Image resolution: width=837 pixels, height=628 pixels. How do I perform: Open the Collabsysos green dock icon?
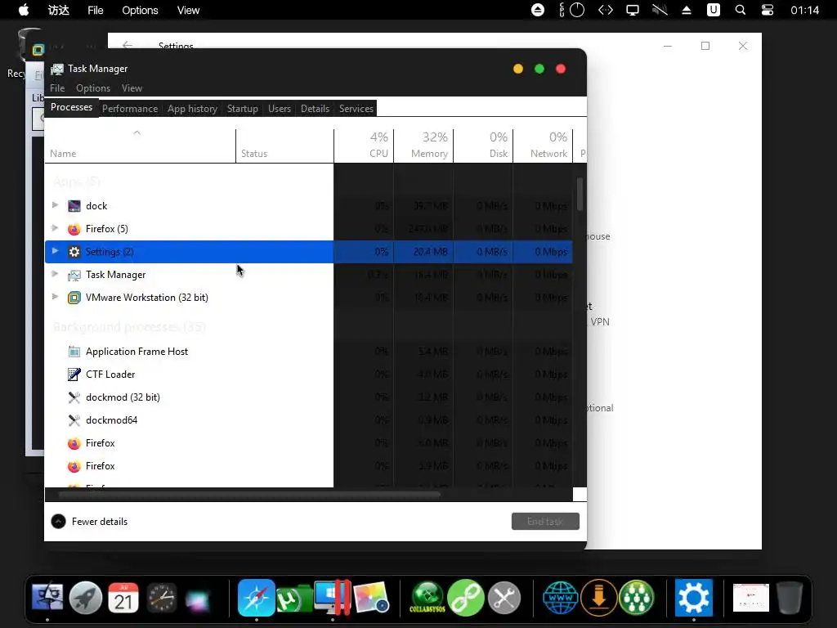pos(427,598)
